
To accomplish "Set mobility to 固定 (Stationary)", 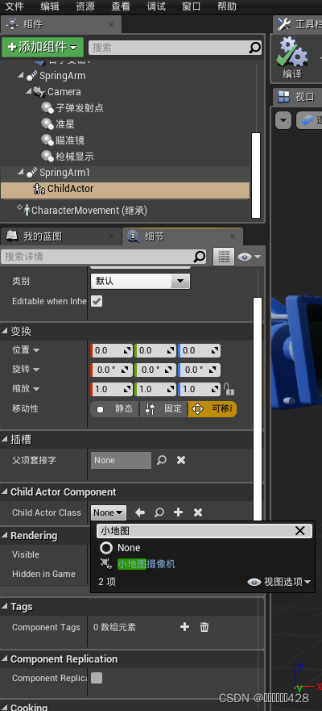I will pyautogui.click(x=163, y=409).
